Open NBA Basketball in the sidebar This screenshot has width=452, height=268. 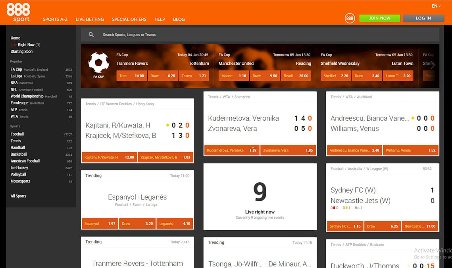click(41, 83)
